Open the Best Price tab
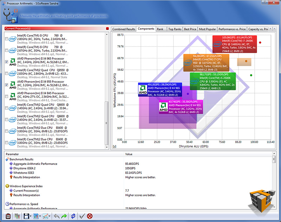Viewport: 281px width, 222px height. [190, 29]
